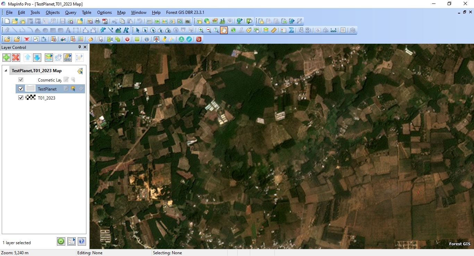
Task: Click the Select arrow pointer tool
Action: 137,30
